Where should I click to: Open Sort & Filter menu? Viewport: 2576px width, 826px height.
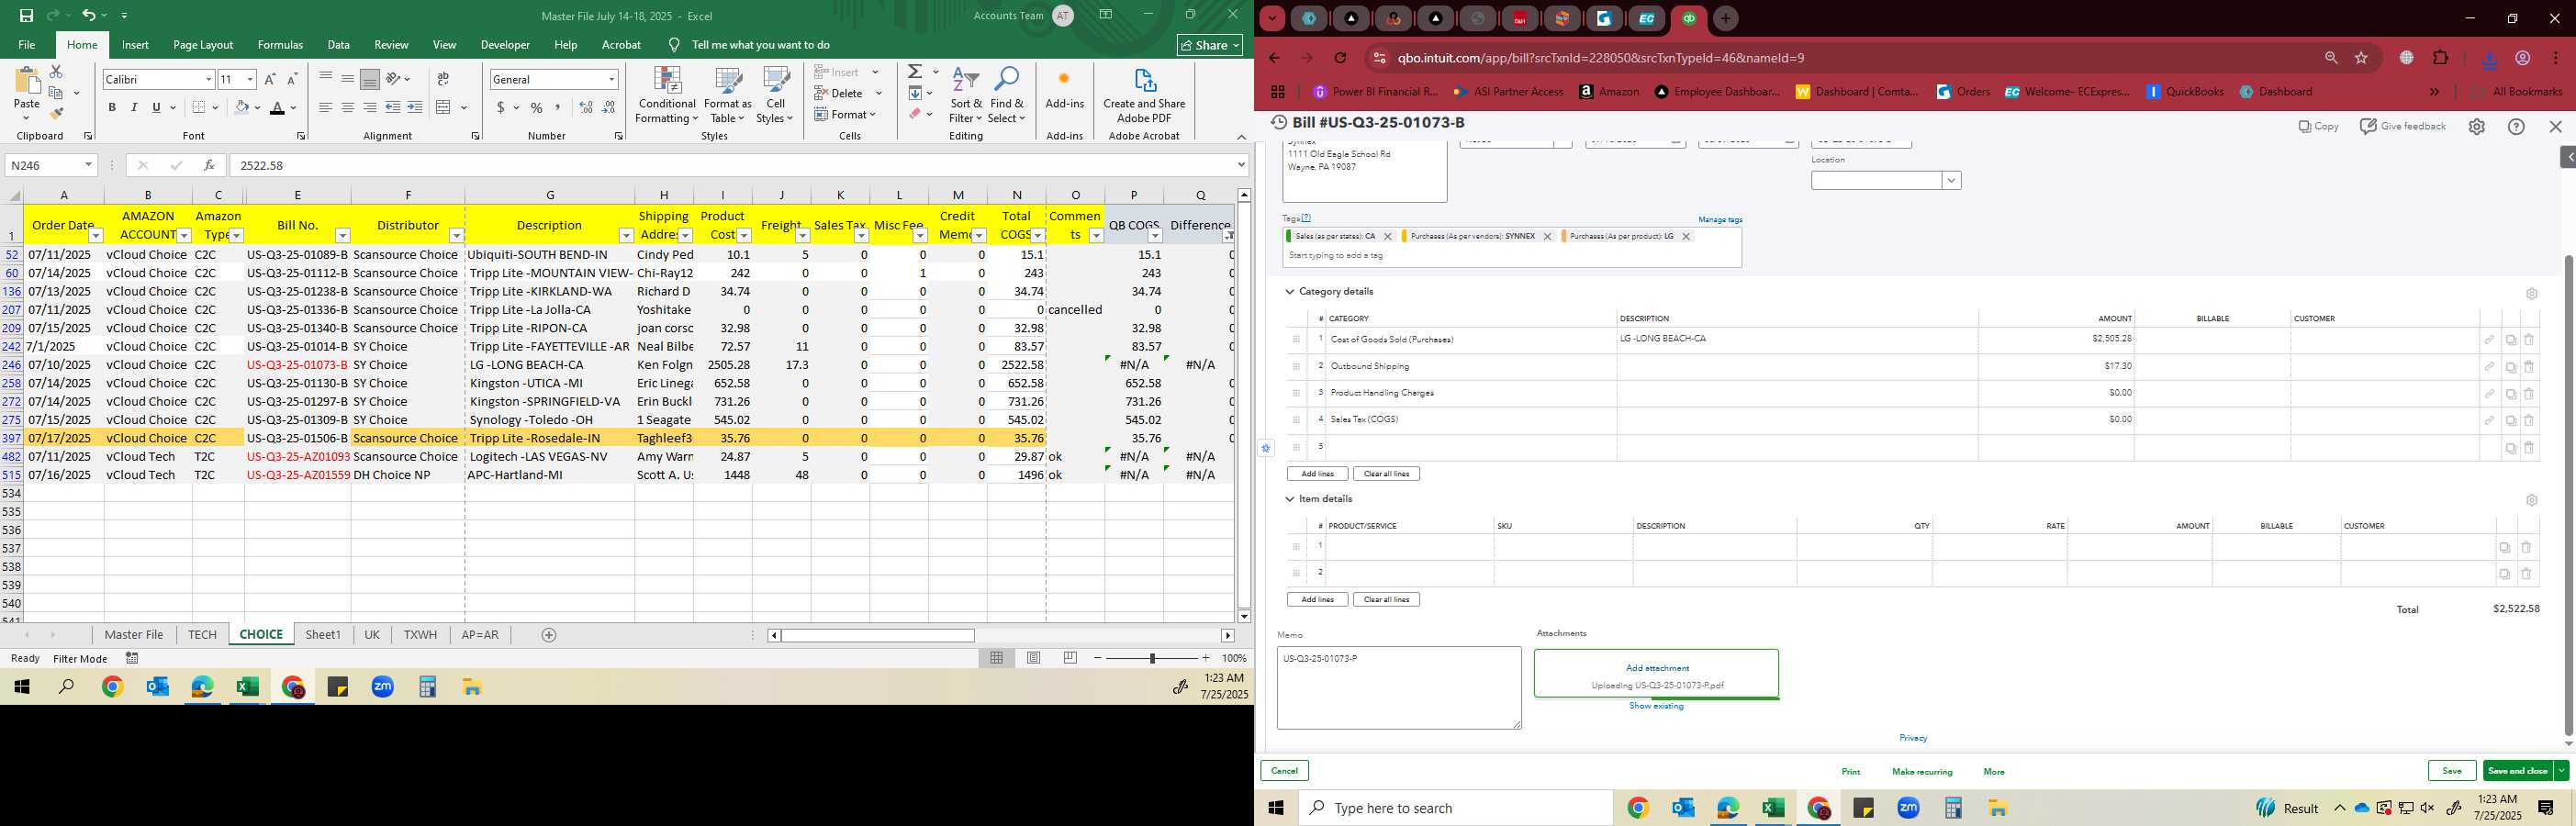click(x=966, y=95)
